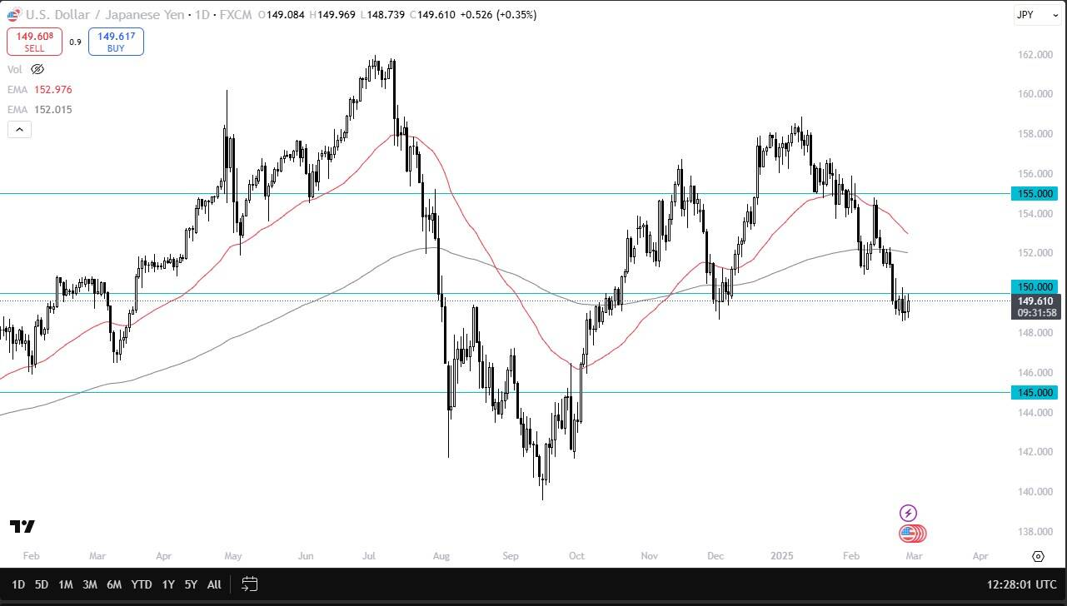Select the gray EMA 152.015 legend
This screenshot has height=606, width=1067.
(39, 109)
